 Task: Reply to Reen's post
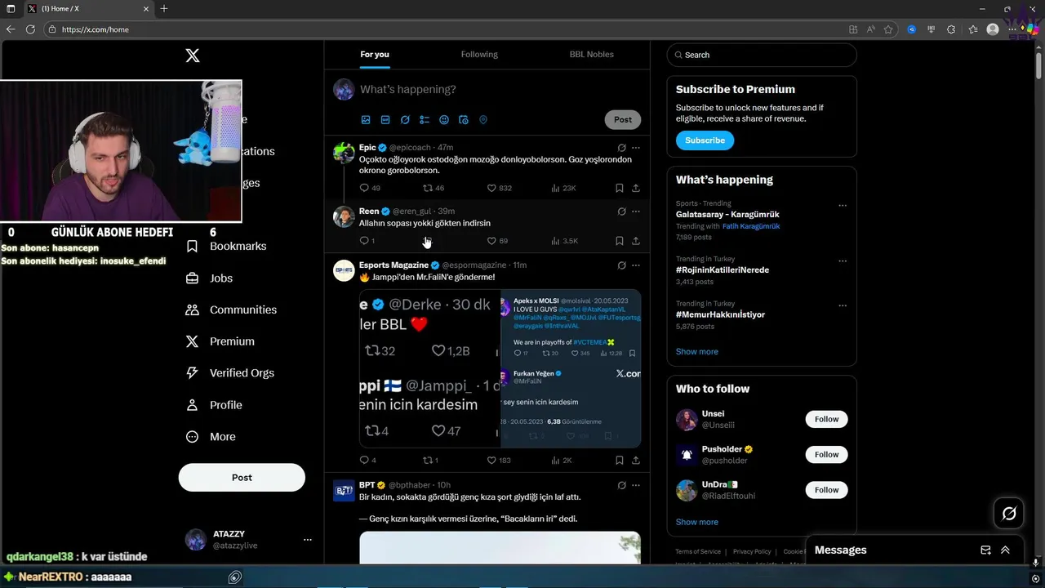(x=365, y=241)
